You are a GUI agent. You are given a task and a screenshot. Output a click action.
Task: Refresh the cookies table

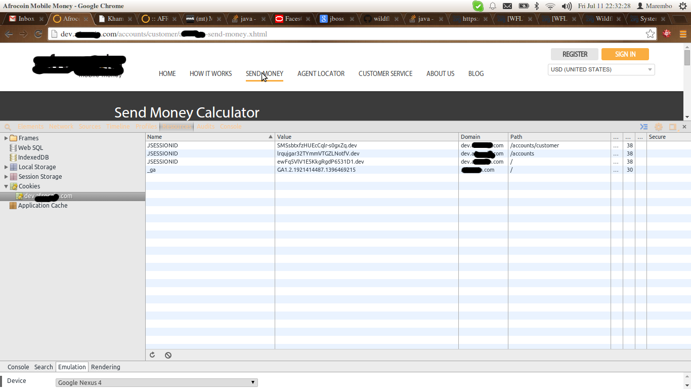pos(152,355)
